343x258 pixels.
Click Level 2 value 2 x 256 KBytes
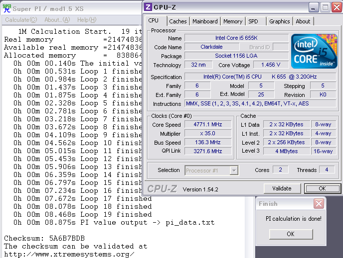(x=286, y=142)
